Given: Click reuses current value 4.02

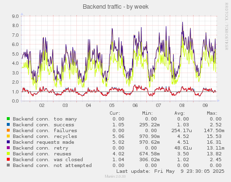Looking at the screenshot, I should click(118, 154).
